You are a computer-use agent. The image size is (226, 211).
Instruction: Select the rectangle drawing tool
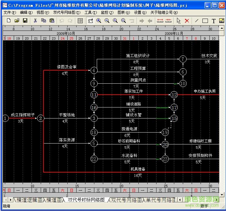(205, 21)
